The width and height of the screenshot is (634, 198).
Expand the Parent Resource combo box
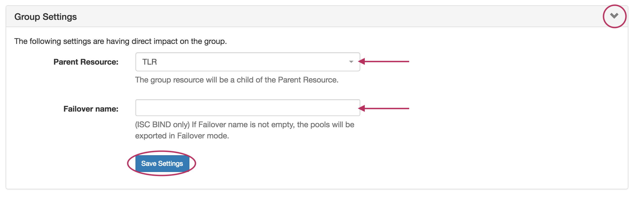click(x=247, y=62)
